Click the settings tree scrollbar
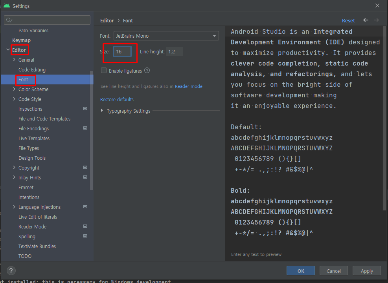 92,130
